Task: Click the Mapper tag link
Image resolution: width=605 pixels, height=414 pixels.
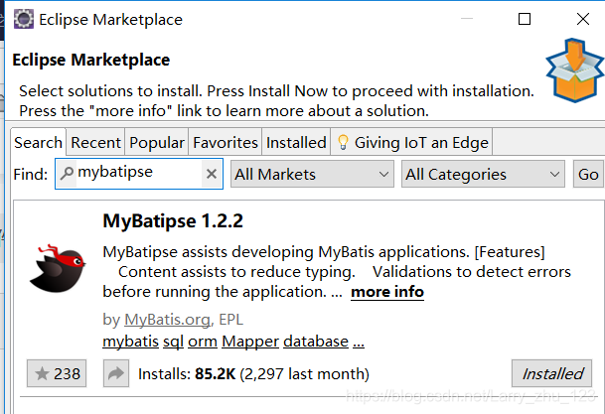Action: [x=250, y=342]
